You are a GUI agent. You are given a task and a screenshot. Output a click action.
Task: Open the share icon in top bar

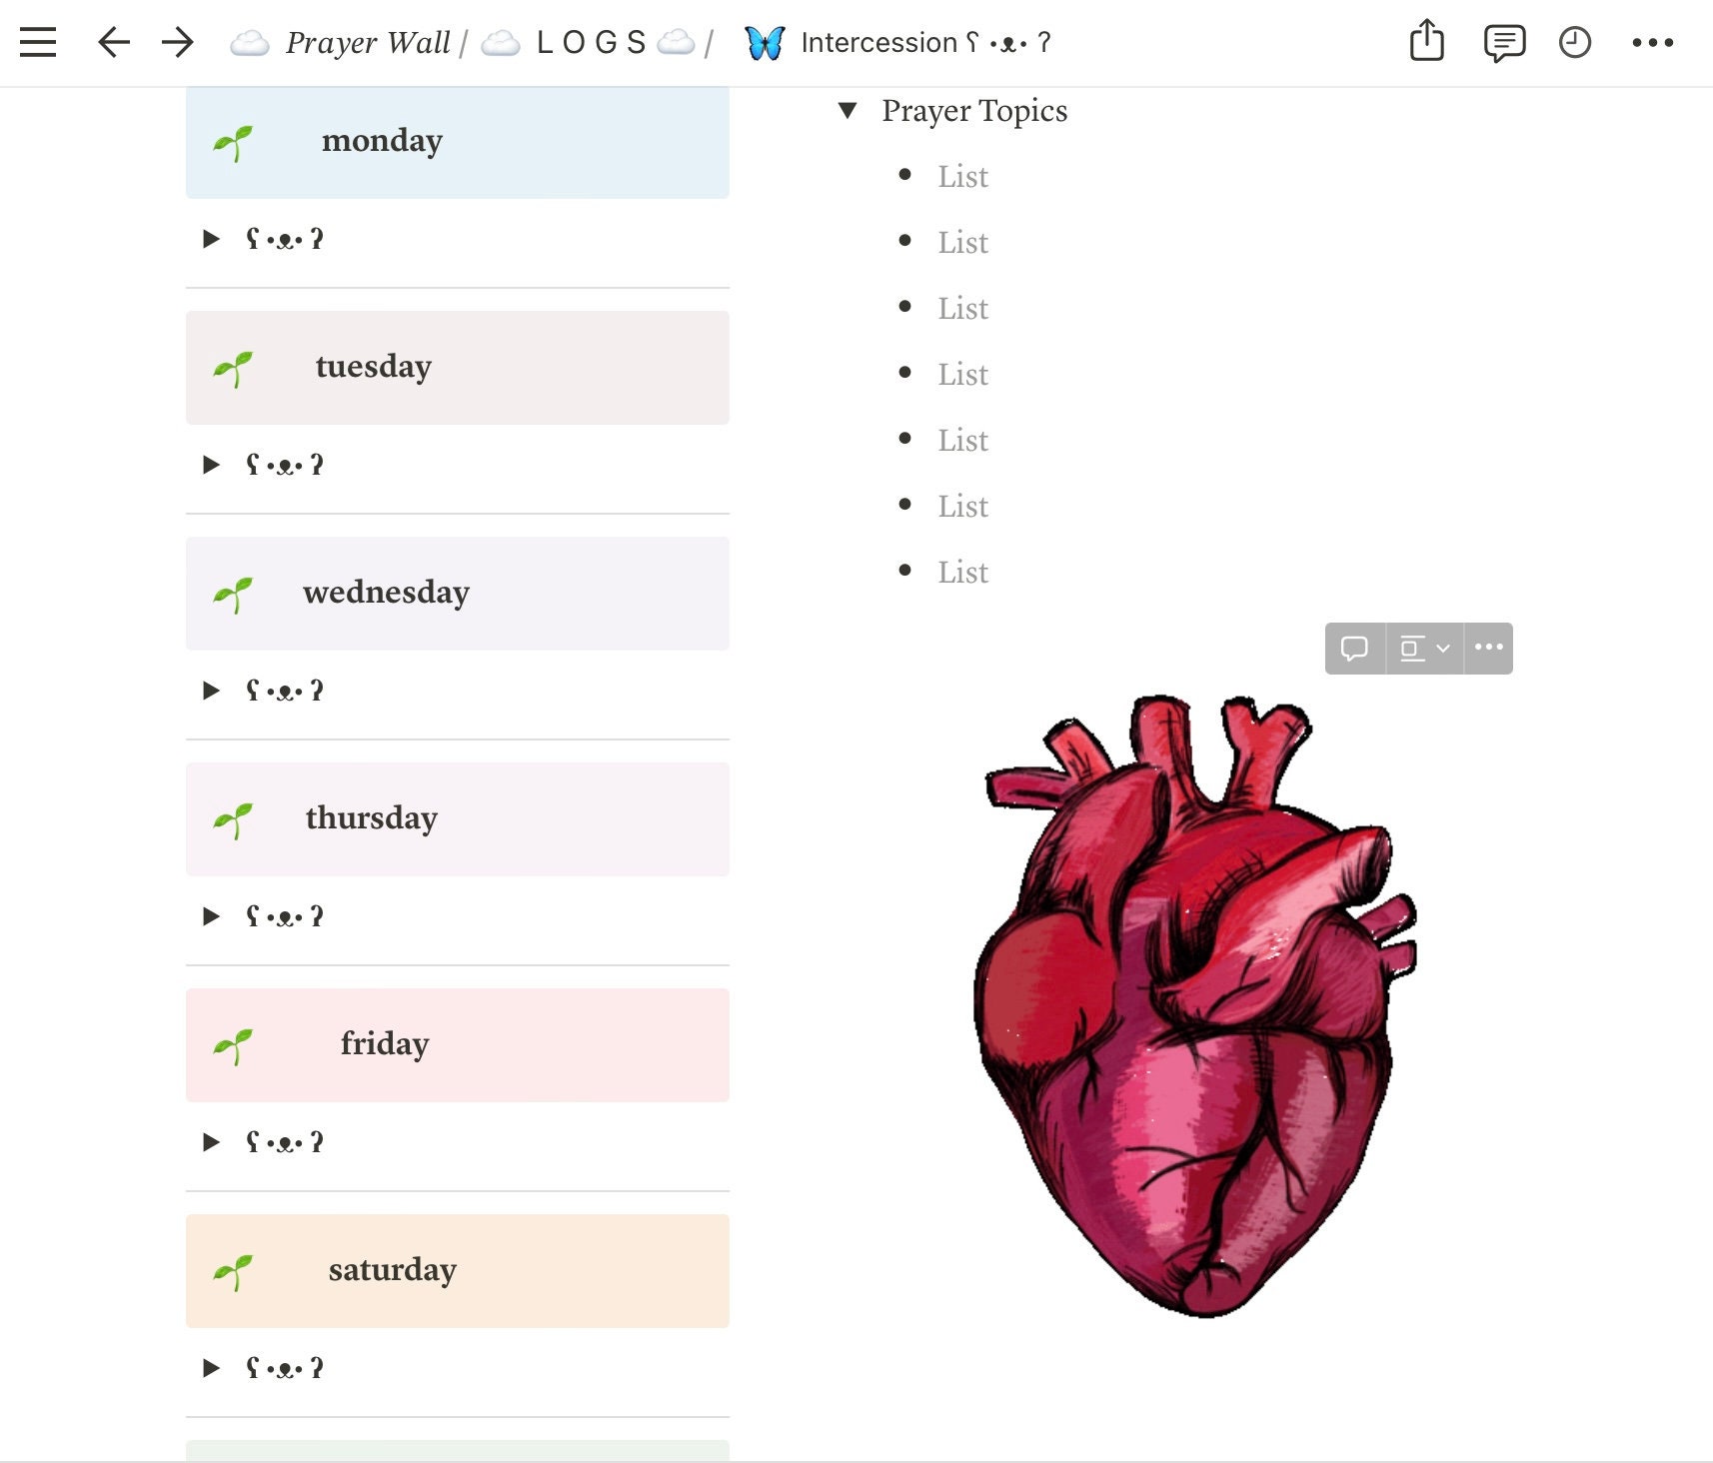point(1426,41)
